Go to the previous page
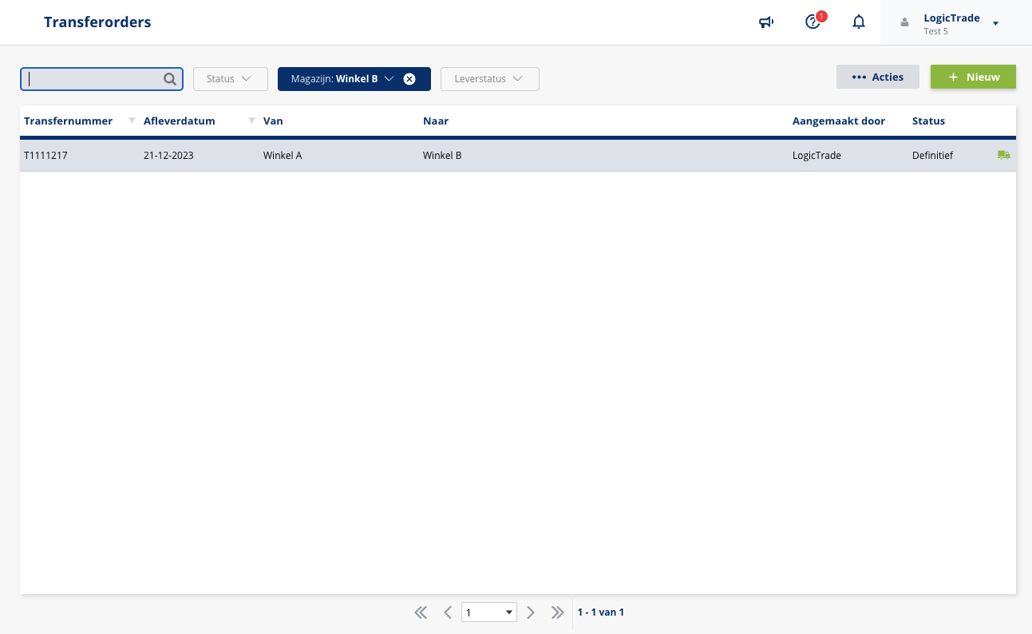1032x634 pixels. coord(448,612)
